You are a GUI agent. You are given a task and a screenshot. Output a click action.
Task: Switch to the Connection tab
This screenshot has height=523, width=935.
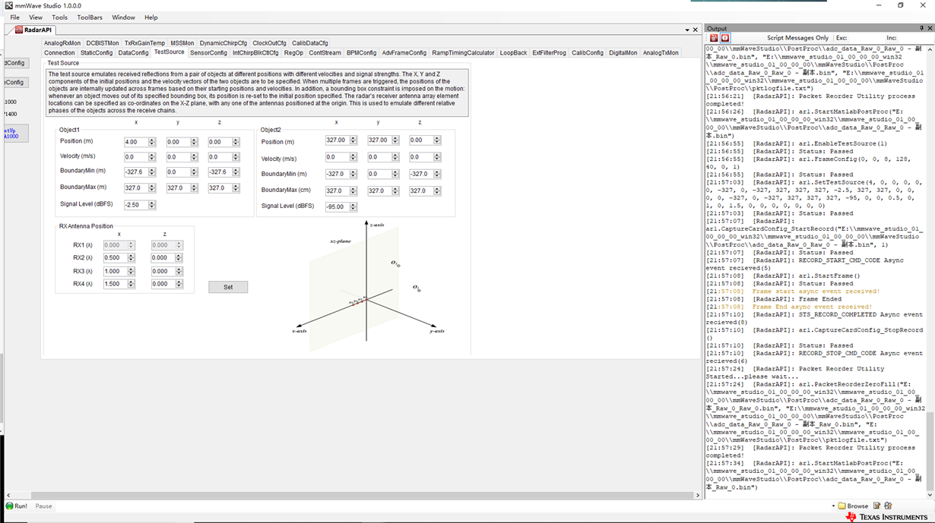point(59,52)
